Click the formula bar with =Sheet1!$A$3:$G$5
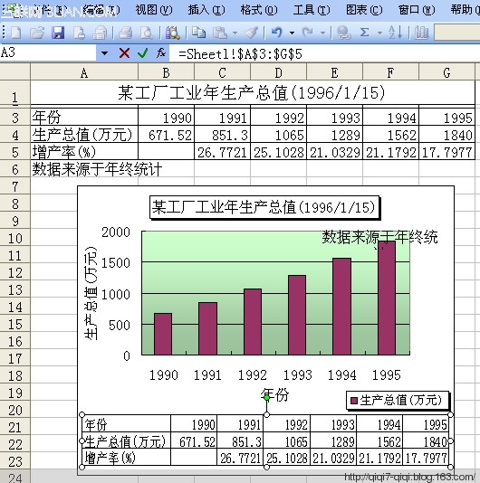Screen dimensions: 480x483 [324, 53]
